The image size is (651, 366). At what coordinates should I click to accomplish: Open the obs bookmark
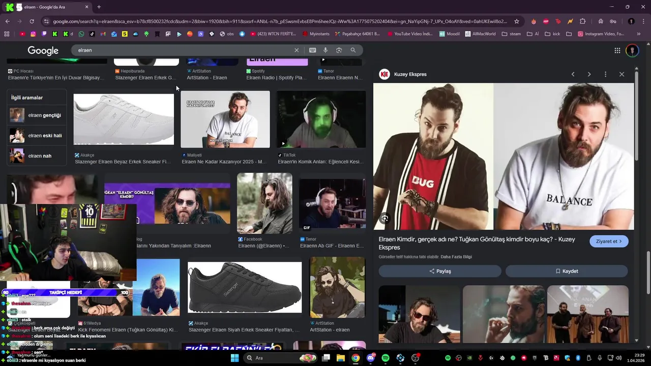(227, 34)
